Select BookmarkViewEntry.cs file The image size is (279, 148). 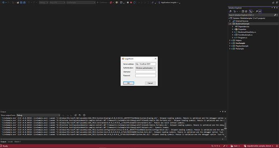pyautogui.click(x=247, y=32)
